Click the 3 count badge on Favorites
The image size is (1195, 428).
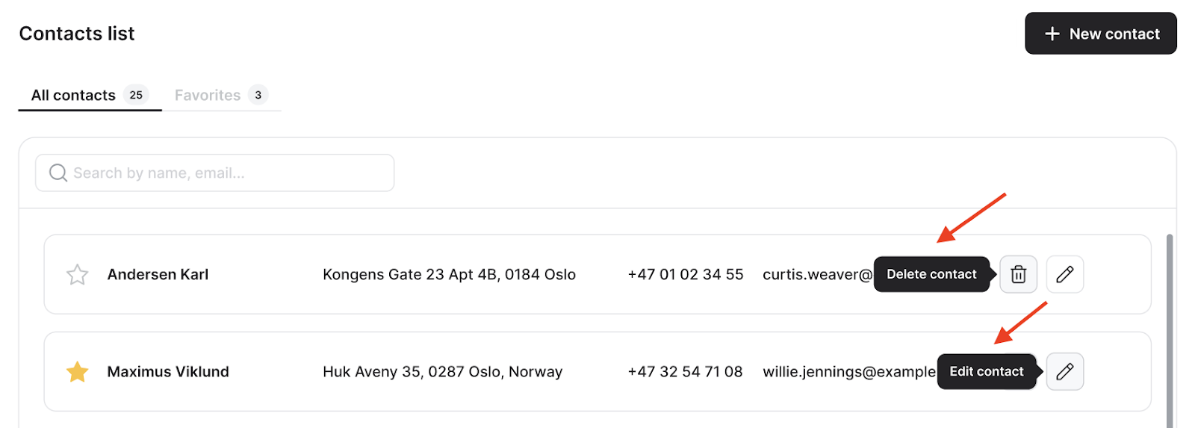pyautogui.click(x=258, y=95)
